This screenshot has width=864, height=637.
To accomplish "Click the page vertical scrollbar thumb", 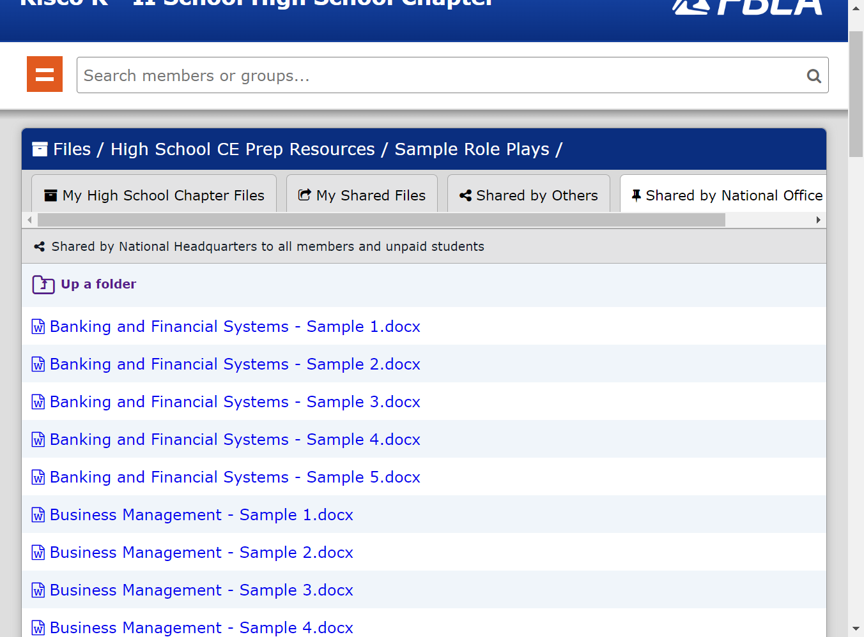I will [x=856, y=94].
